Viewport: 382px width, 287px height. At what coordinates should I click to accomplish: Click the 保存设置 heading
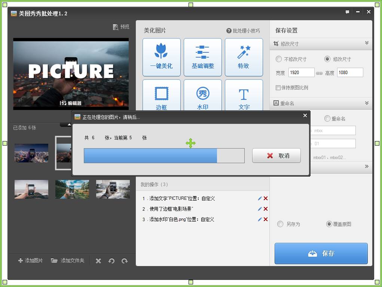click(x=286, y=30)
